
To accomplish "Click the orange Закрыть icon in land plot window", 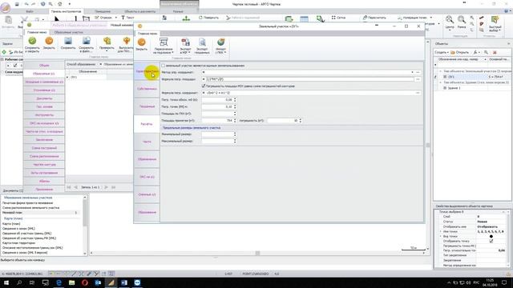I will [x=141, y=42].
